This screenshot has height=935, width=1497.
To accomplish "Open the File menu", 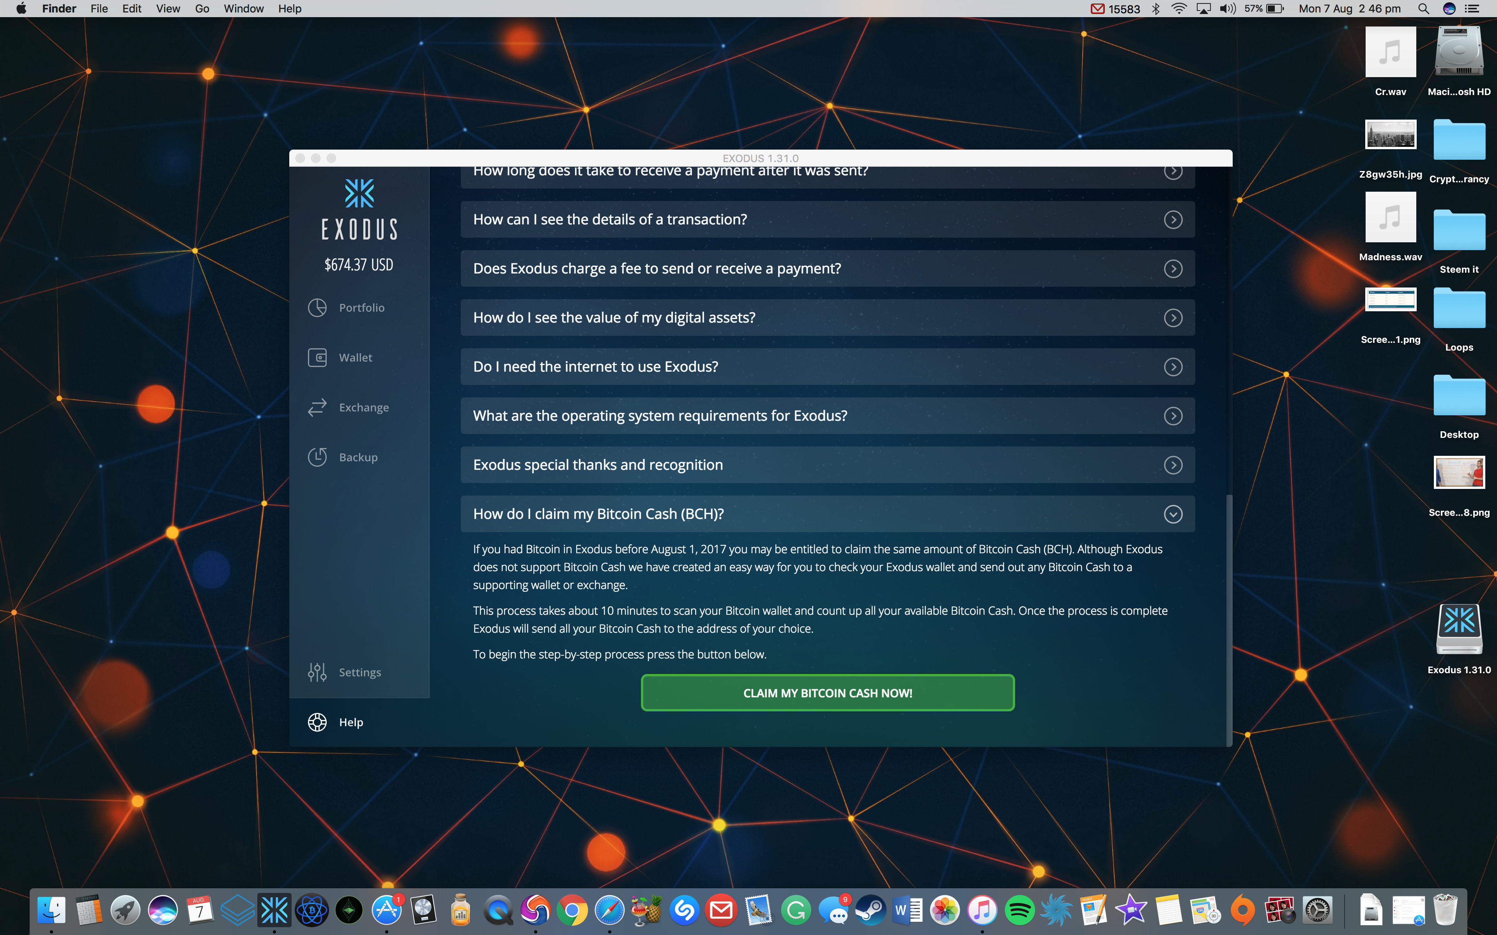I will (x=99, y=9).
